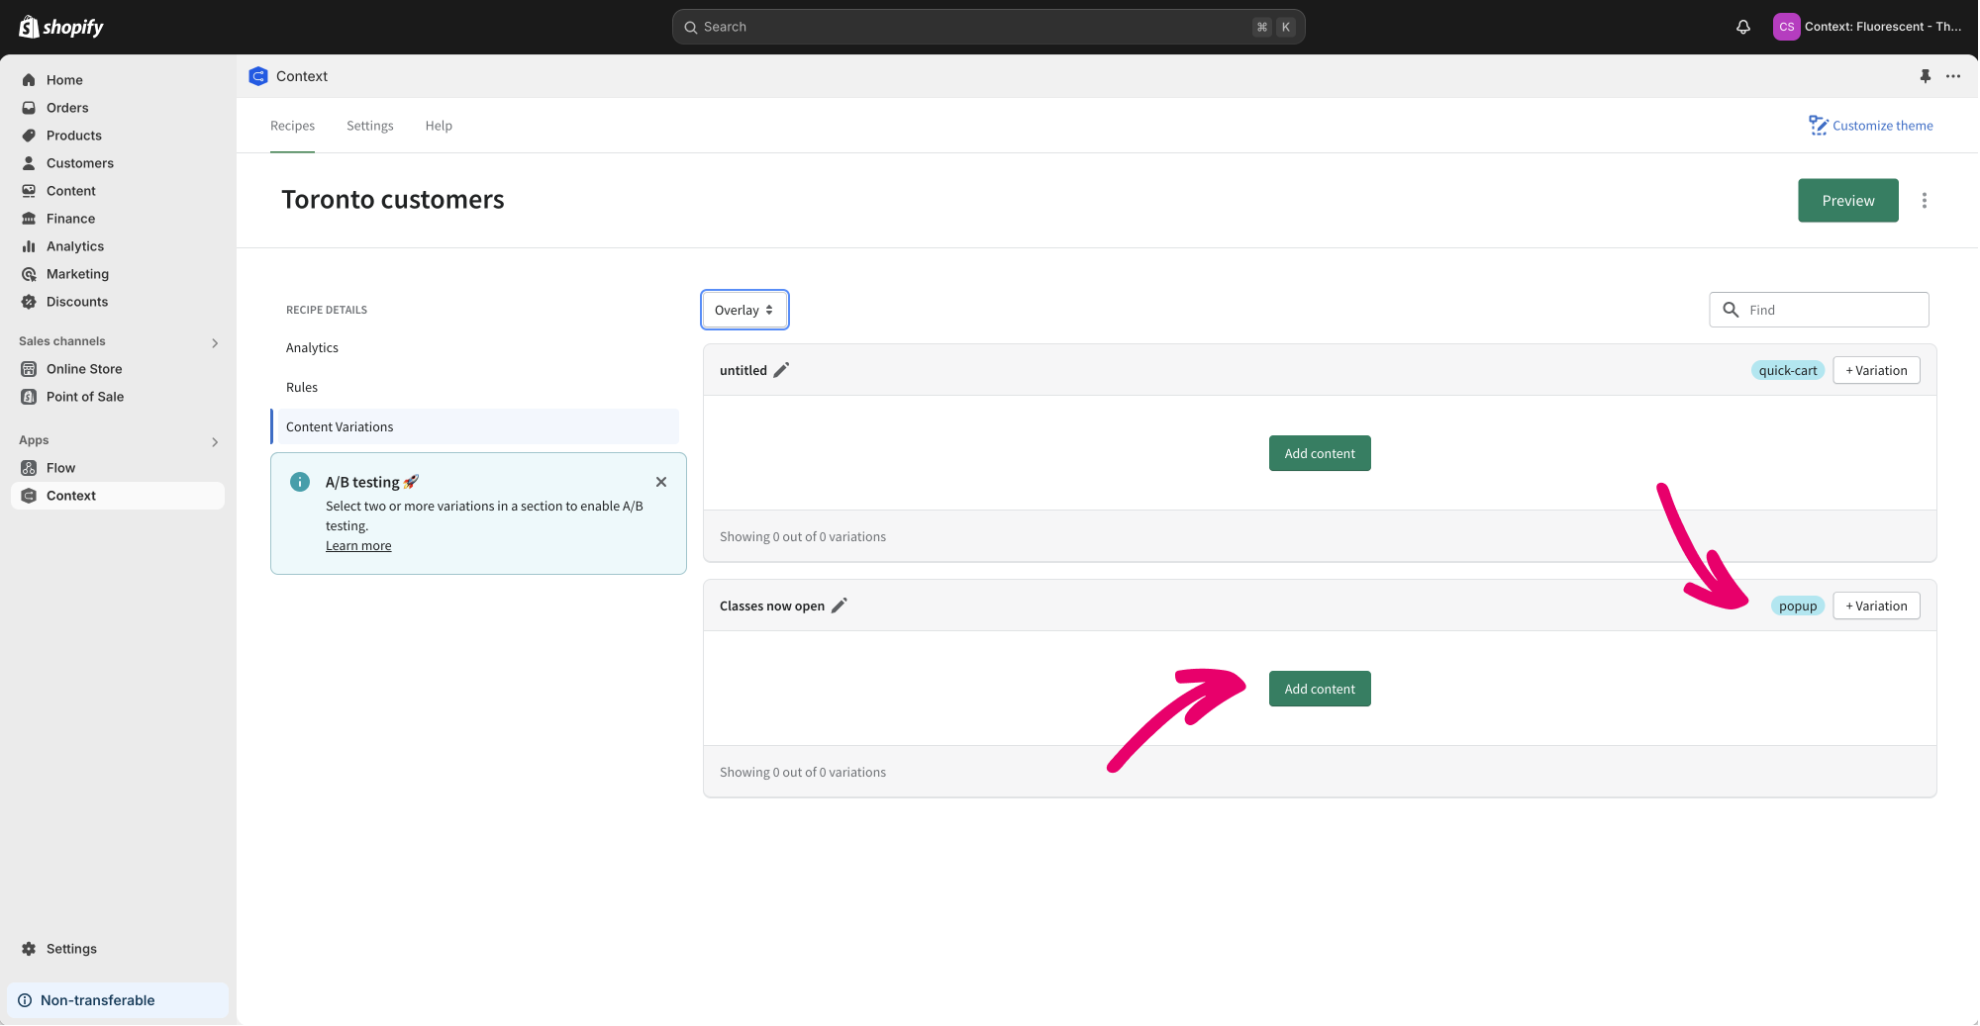The width and height of the screenshot is (1980, 1026).
Task: Expand the Apps section chevron
Action: click(215, 441)
